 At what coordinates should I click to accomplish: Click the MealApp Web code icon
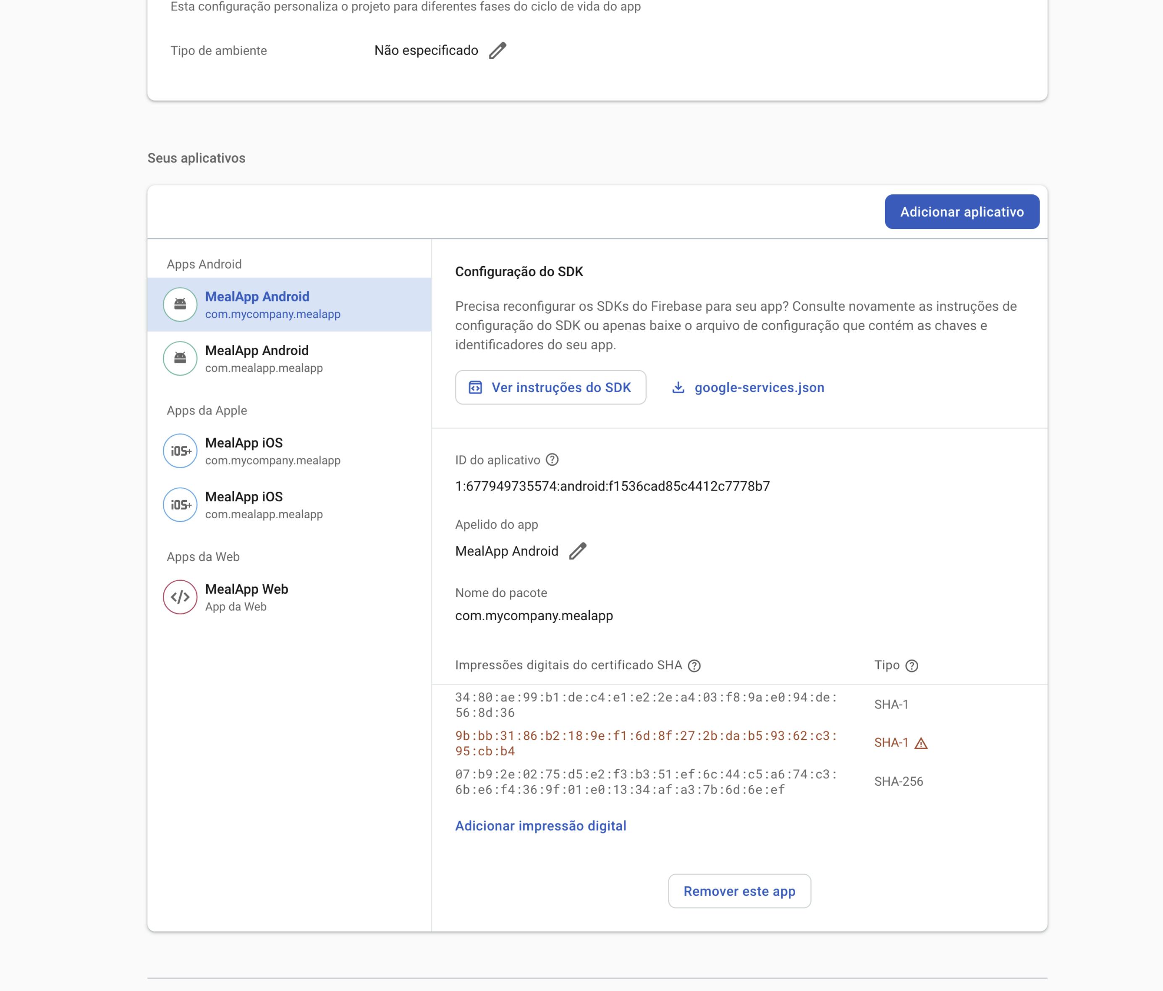(180, 597)
